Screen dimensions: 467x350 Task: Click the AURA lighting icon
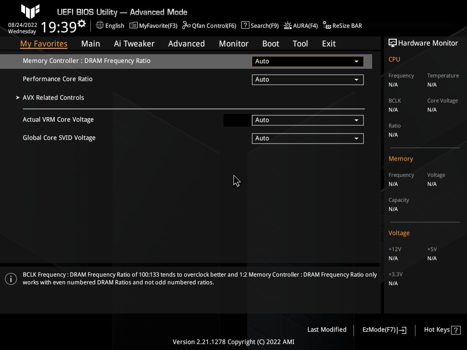(288, 26)
